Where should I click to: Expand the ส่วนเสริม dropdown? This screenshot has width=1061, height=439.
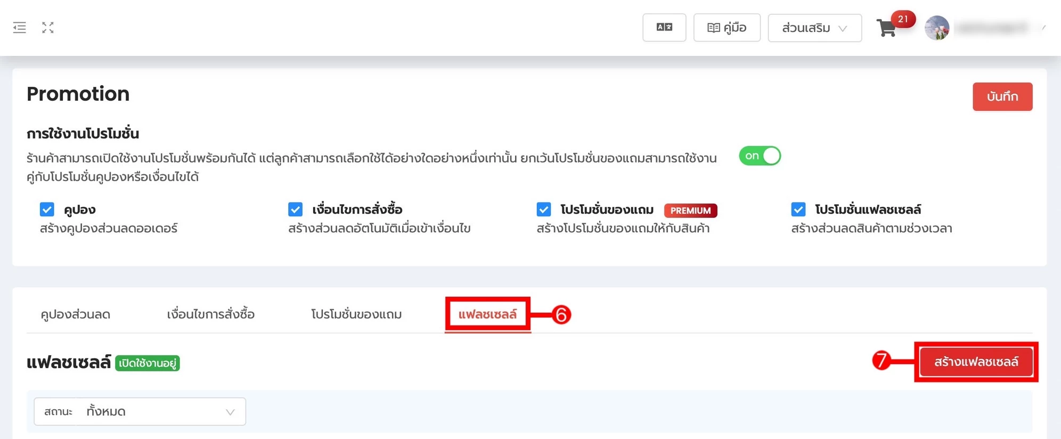point(814,28)
